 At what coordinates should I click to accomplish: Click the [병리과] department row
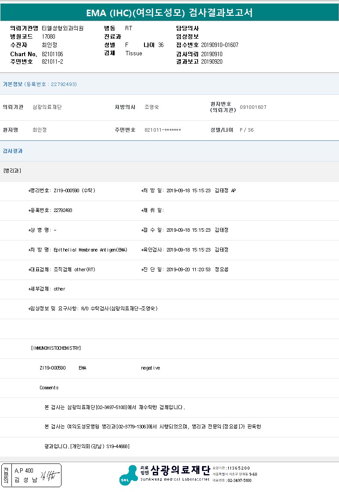click(x=12, y=171)
